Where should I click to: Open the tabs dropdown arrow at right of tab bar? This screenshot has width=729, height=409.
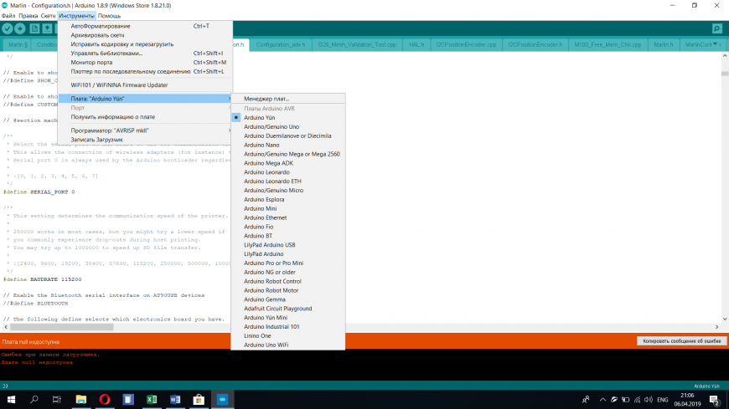[715, 43]
